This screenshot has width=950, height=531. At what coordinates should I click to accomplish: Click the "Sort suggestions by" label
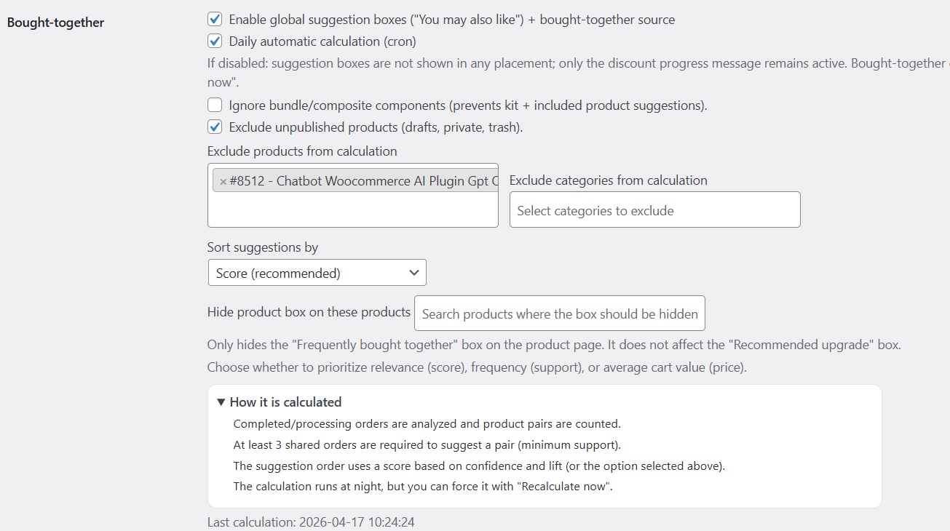263,247
